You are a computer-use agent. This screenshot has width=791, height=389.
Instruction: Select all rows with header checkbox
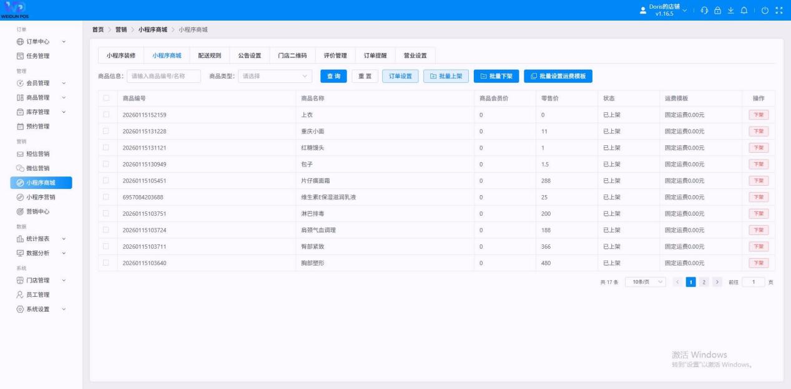tap(106, 98)
